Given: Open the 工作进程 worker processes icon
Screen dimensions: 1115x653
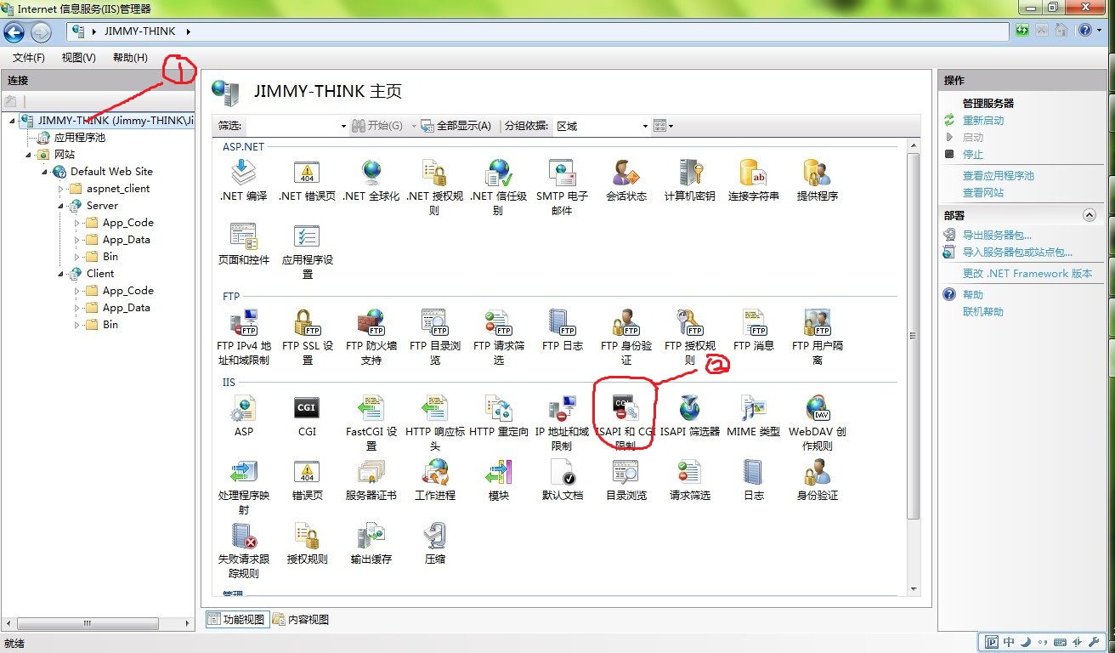Looking at the screenshot, I should coord(435,473).
